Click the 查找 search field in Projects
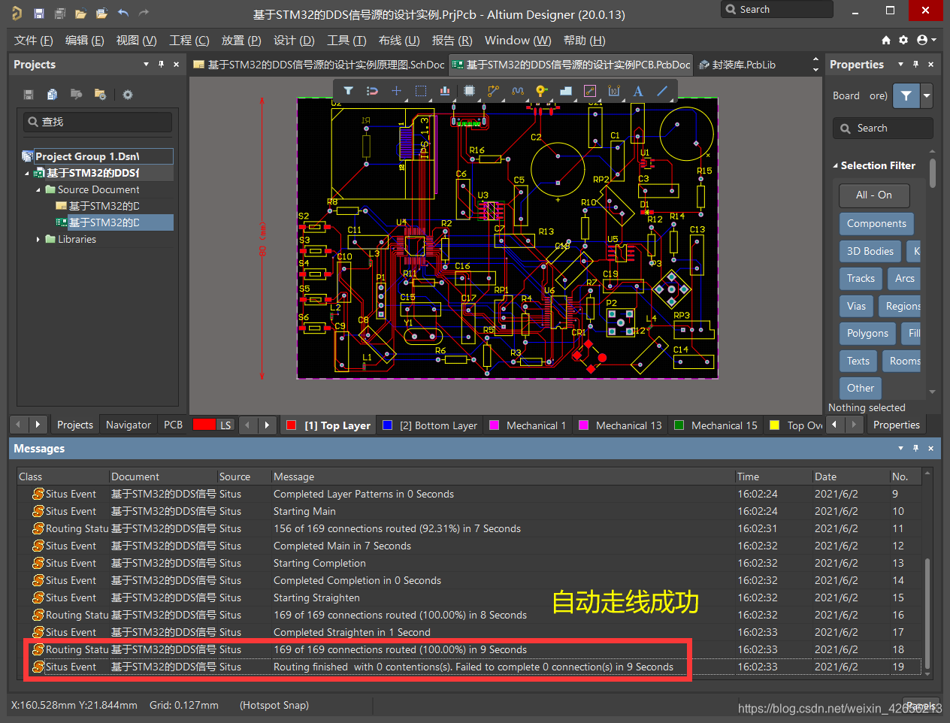Screen dimensions: 950x723 98,122
